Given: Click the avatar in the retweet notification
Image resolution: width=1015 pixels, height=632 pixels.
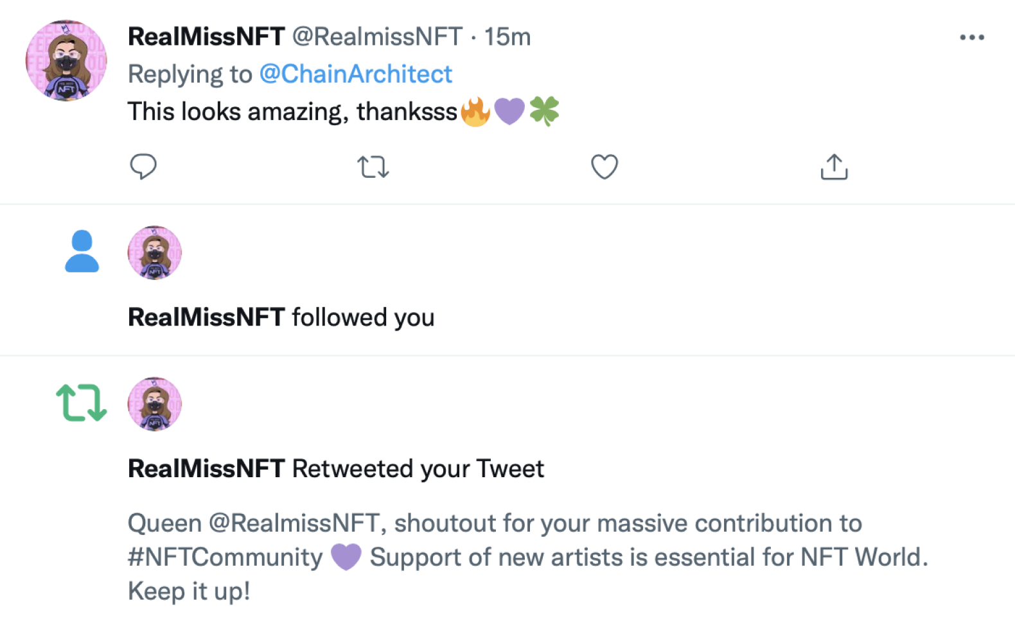Looking at the screenshot, I should coord(155,404).
